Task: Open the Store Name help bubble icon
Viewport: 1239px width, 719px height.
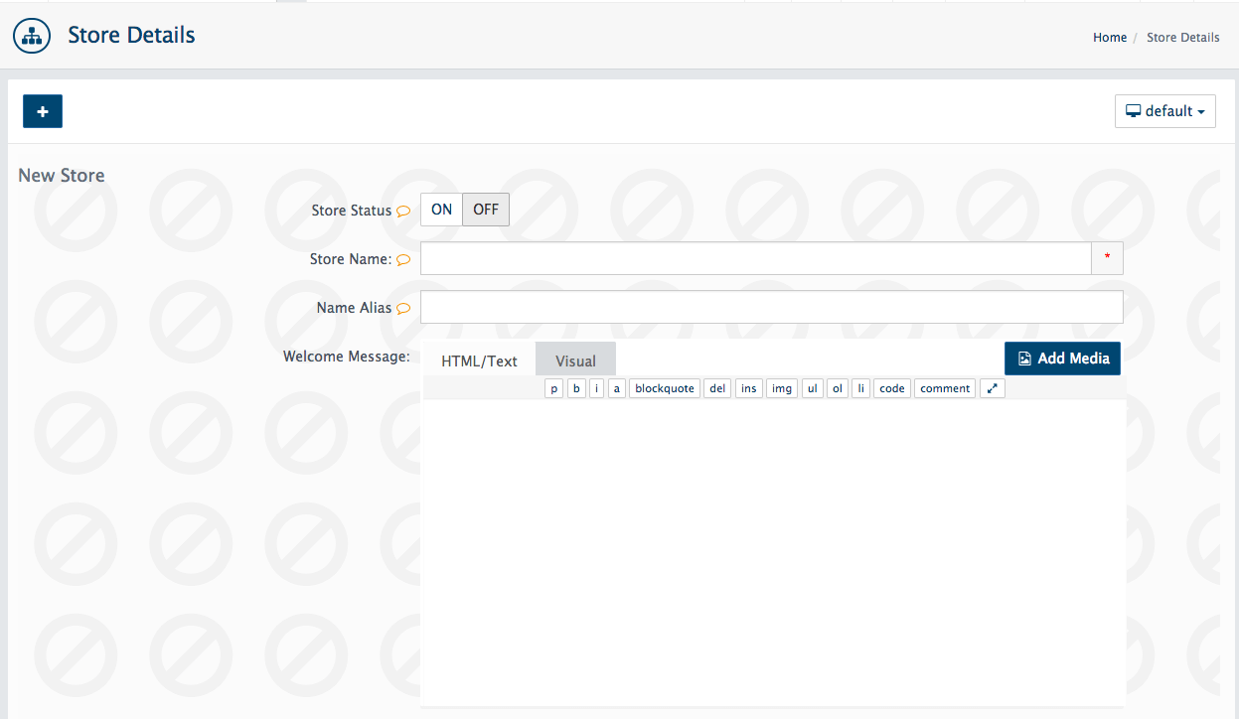Action: point(403,259)
